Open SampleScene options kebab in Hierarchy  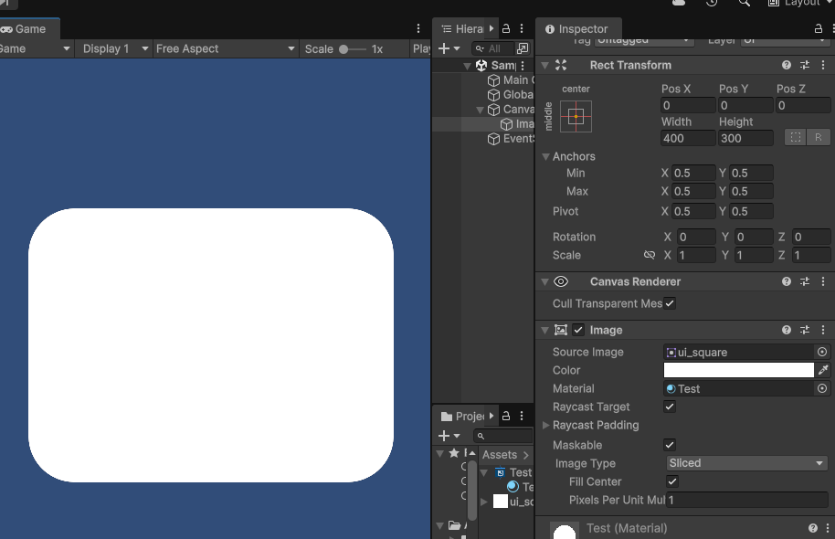[x=523, y=66]
